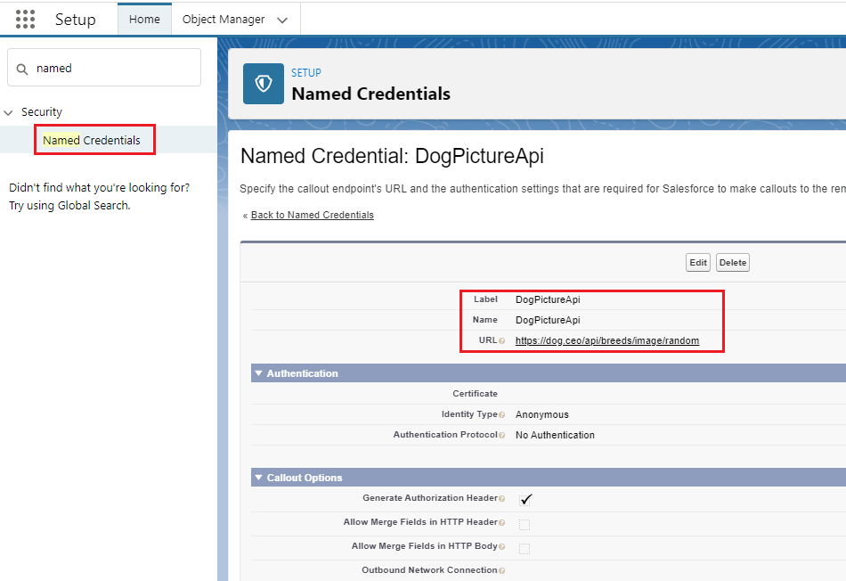Viewport: 846px width, 581px height.
Task: Enable Allow Merge Fields in HTTP Header
Action: tap(525, 524)
